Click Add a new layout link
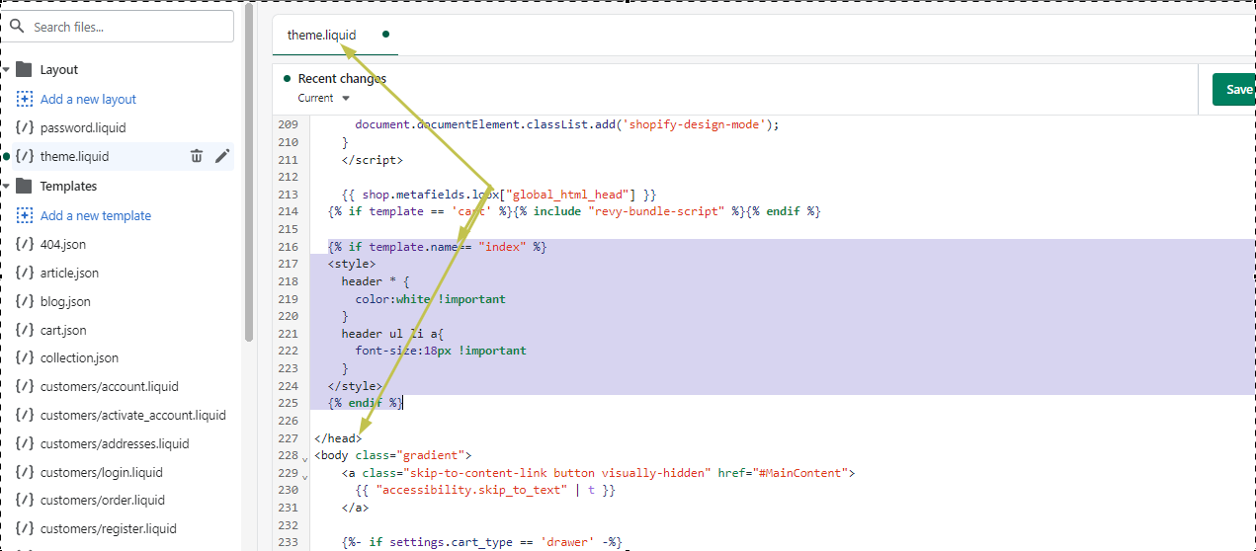1256x551 pixels. pyautogui.click(x=88, y=99)
